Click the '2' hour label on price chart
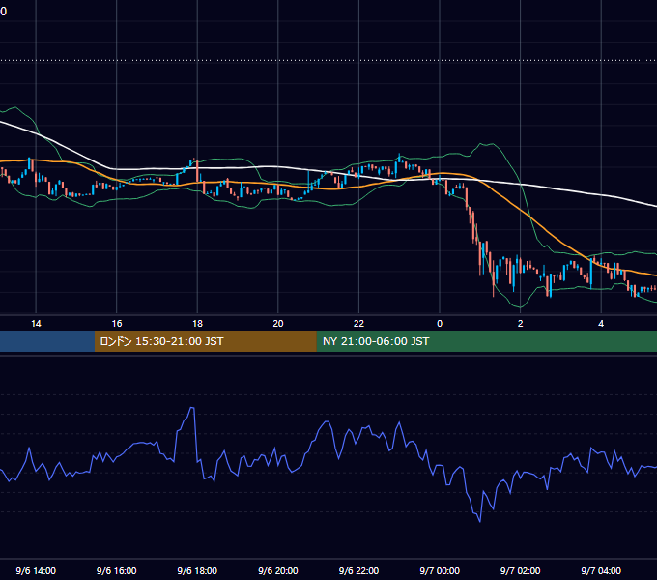This screenshot has height=580, width=657. tap(521, 324)
